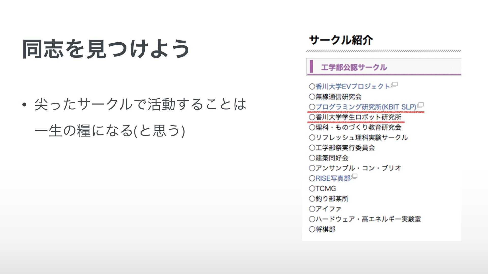The width and height of the screenshot is (488, 274).
Task: Click the サークル紹介 heading
Action: (x=341, y=40)
